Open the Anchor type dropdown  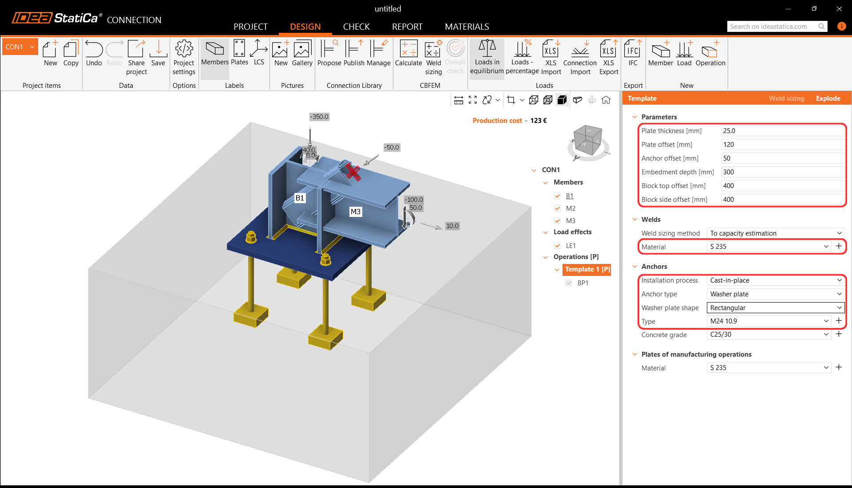click(775, 294)
